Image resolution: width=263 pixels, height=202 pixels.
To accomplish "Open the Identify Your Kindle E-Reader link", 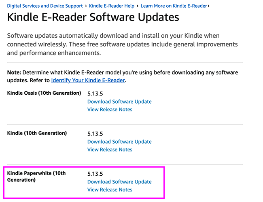I will click(x=88, y=80).
